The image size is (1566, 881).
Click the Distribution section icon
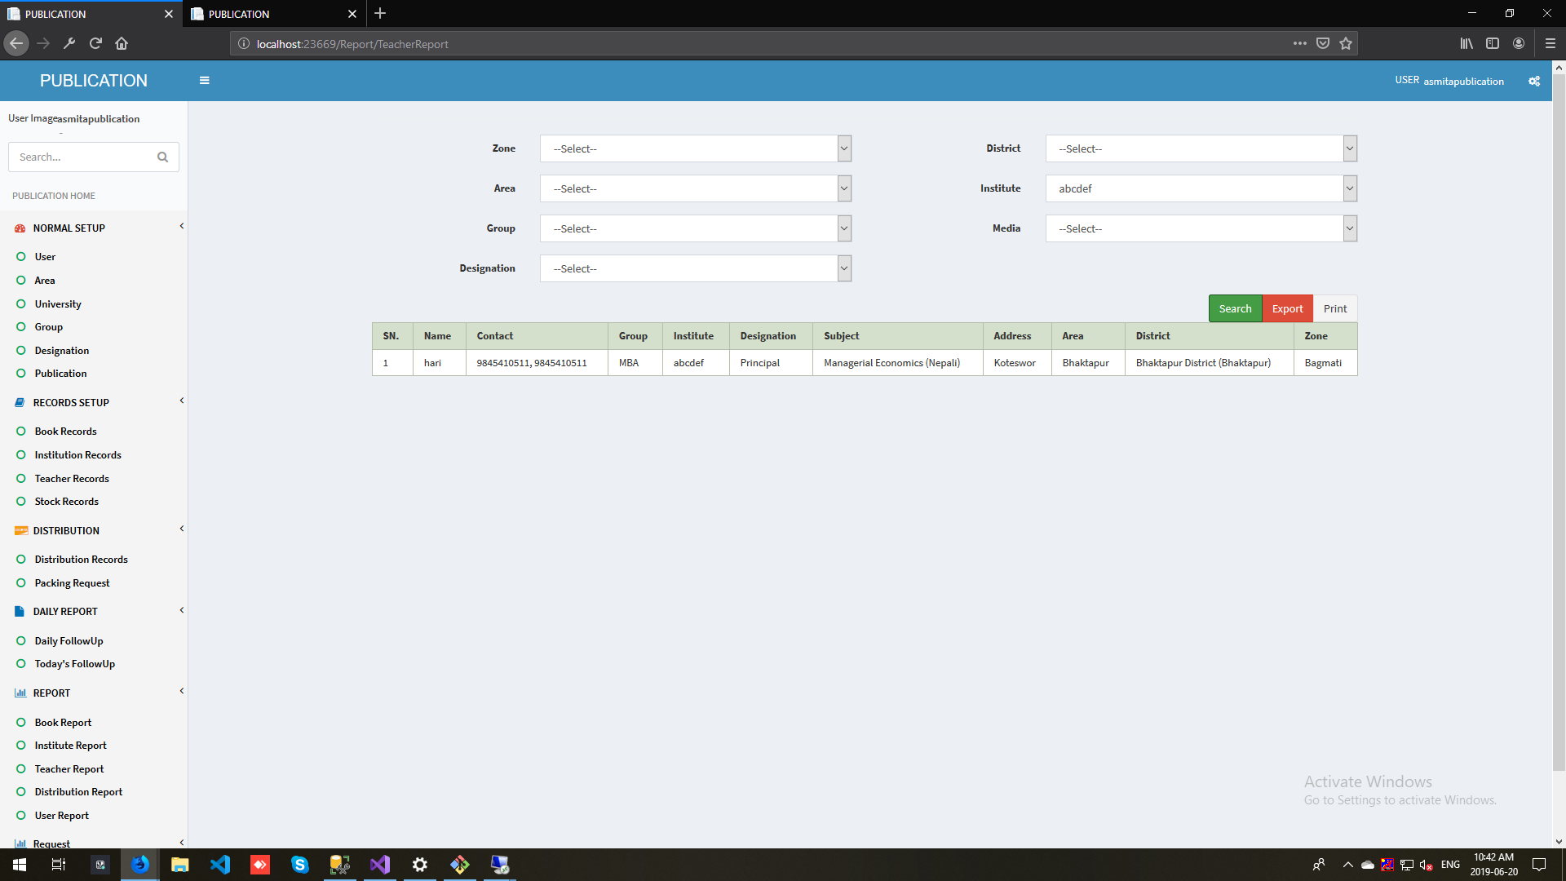tap(20, 531)
